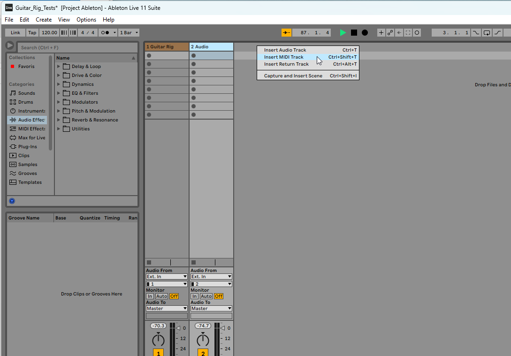Open 2 Audio track's Audio To Master dropdown
Viewport: 511px width, 356px height.
click(211, 309)
